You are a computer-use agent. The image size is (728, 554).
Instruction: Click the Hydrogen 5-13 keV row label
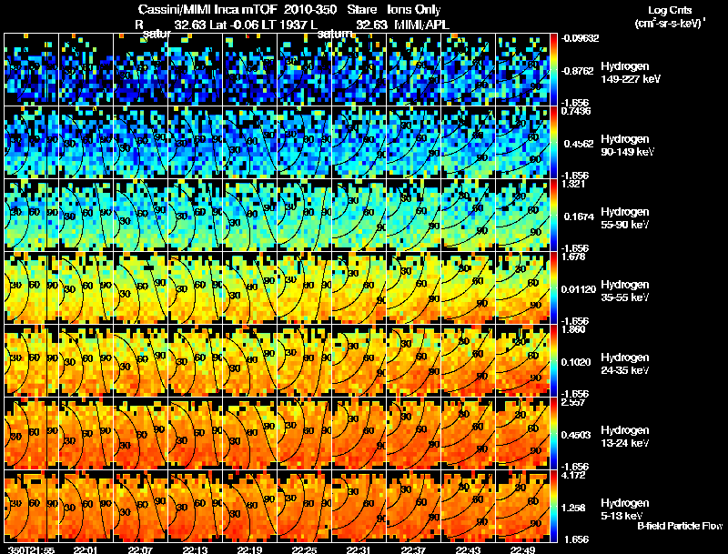click(625, 509)
